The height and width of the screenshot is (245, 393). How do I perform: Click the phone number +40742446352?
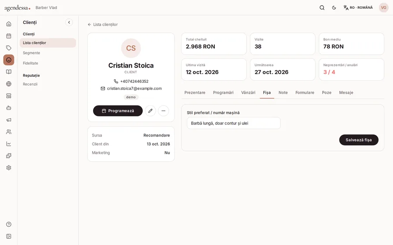coord(134,82)
